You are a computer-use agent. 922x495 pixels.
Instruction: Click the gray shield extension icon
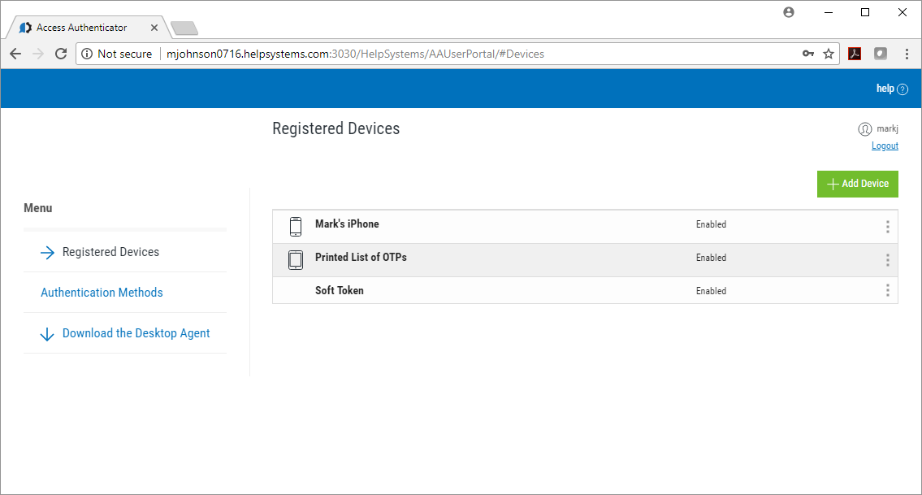tap(881, 54)
